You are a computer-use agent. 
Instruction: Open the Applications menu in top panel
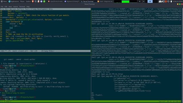[x=14, y=1]
